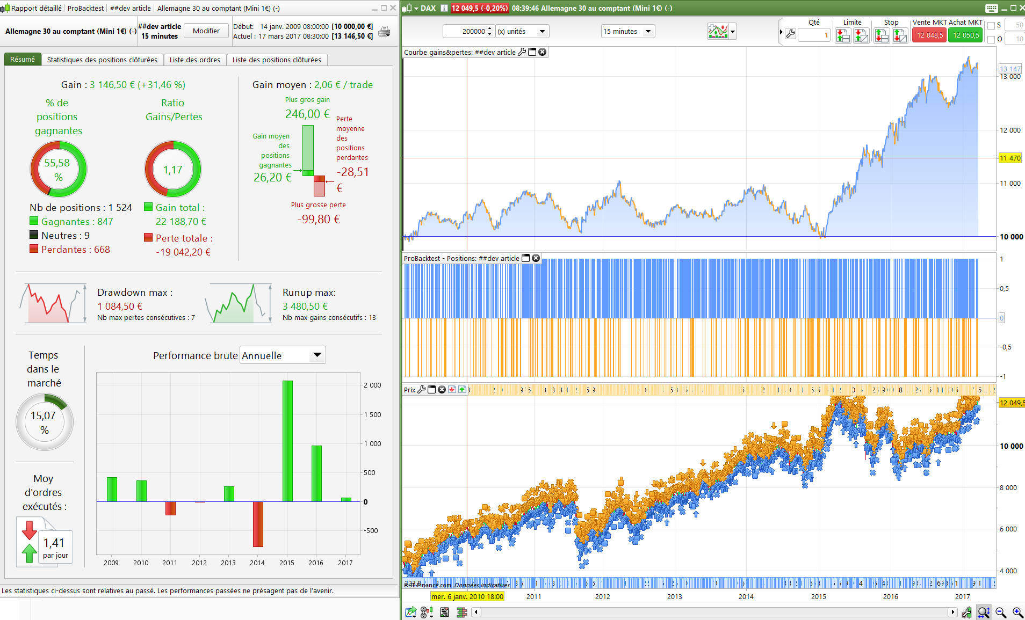Click the 2015 annual performance bar
This screenshot has width=1025, height=620.
coord(287,441)
